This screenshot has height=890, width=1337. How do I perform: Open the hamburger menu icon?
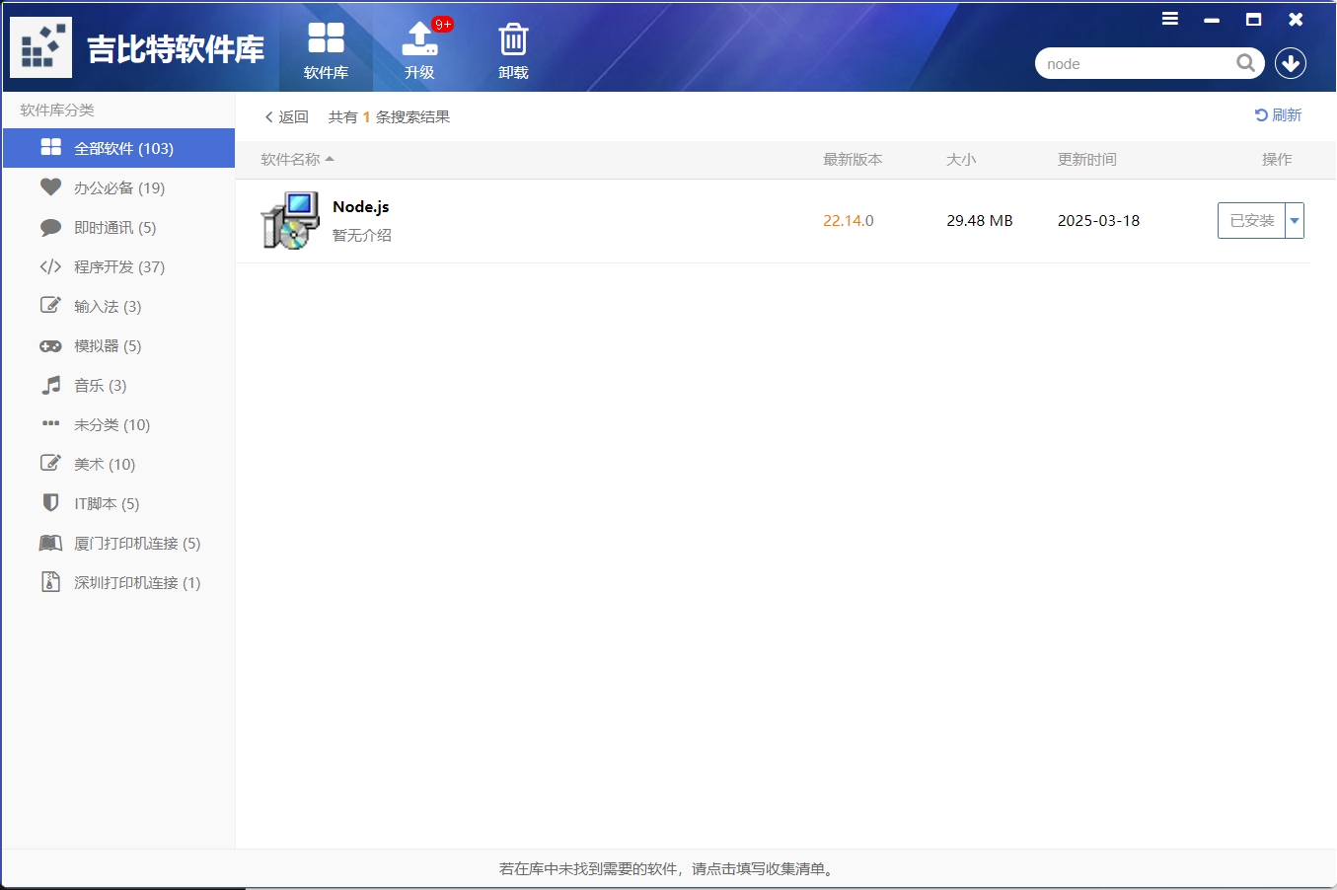point(1170,19)
